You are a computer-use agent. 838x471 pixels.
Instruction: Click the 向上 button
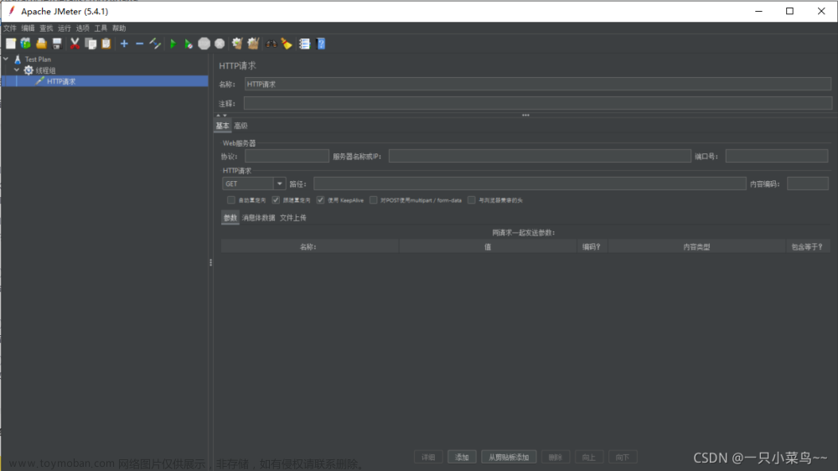click(589, 458)
